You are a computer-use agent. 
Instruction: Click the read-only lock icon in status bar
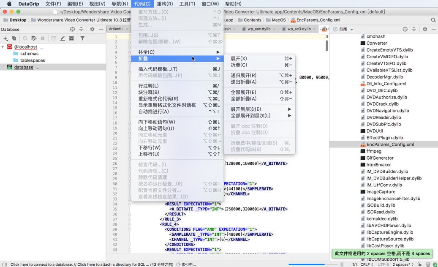point(419,264)
